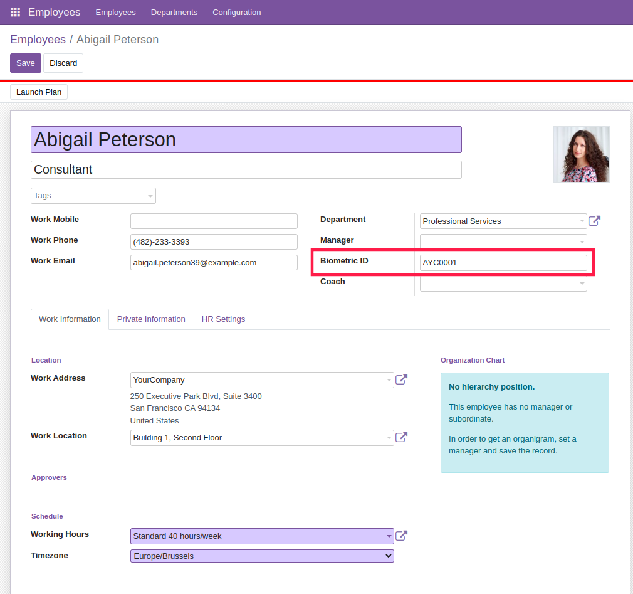633x594 pixels.
Task: Expand the Department dropdown arrow
Action: coord(582,221)
